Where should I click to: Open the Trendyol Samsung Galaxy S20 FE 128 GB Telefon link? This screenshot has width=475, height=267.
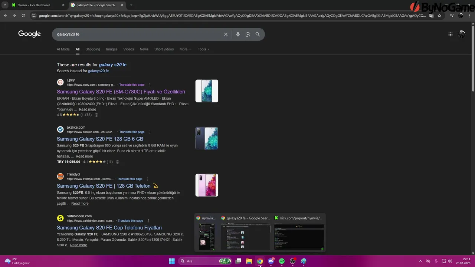pos(107,186)
